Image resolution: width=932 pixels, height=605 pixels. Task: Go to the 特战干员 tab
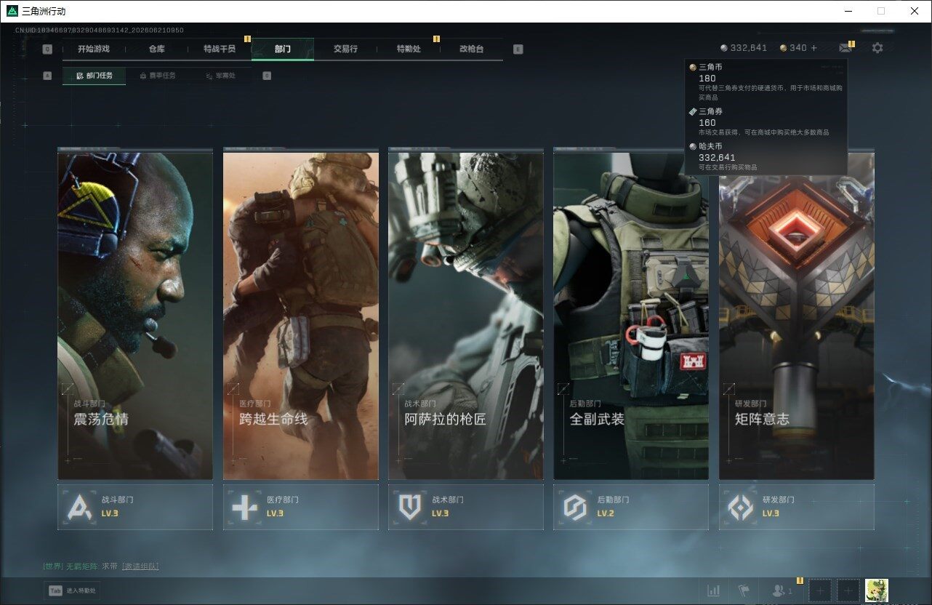(220, 49)
